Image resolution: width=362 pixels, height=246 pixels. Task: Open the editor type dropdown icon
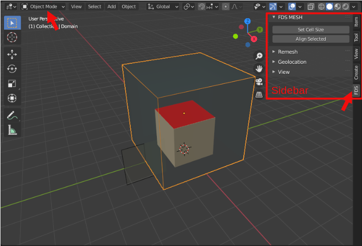coord(11,7)
